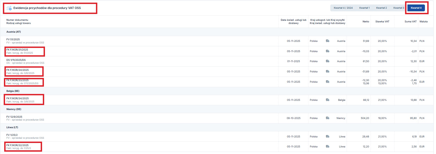Switch to the Kwartał 3 tab

pos(398,8)
